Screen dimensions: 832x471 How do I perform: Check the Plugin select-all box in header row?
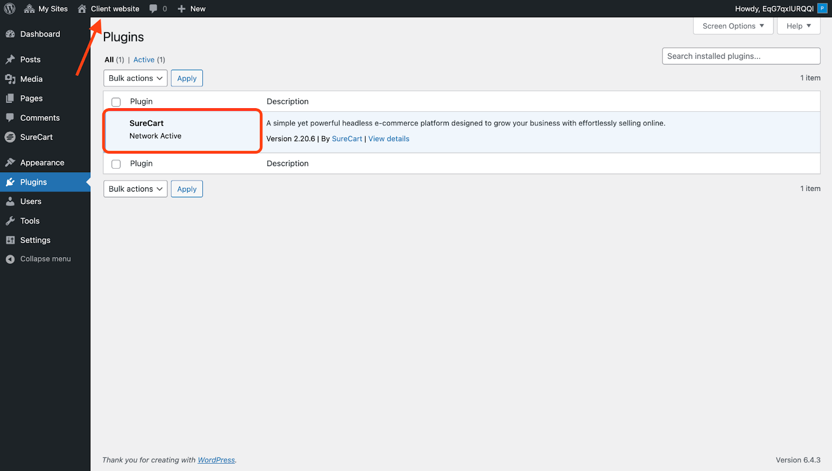(x=115, y=101)
